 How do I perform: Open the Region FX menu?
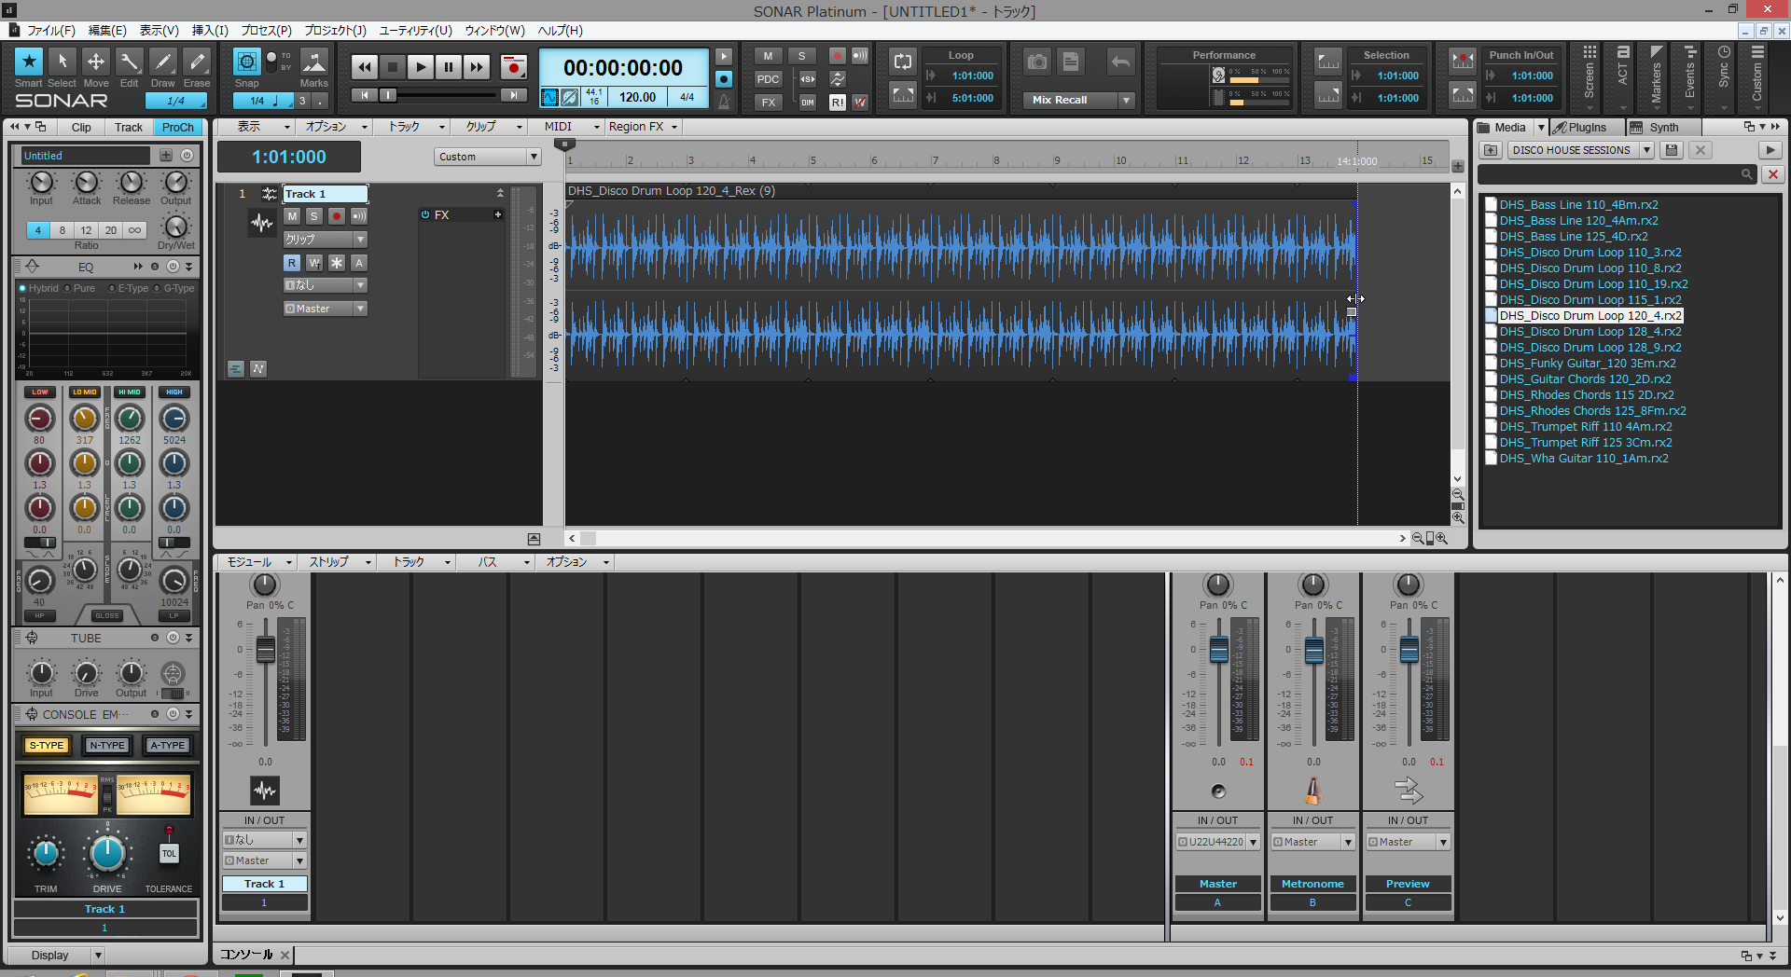pos(643,127)
